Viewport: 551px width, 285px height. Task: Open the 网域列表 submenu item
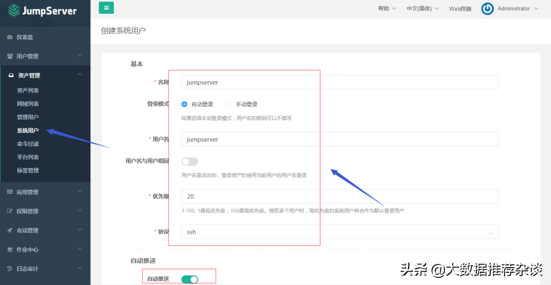click(x=28, y=104)
